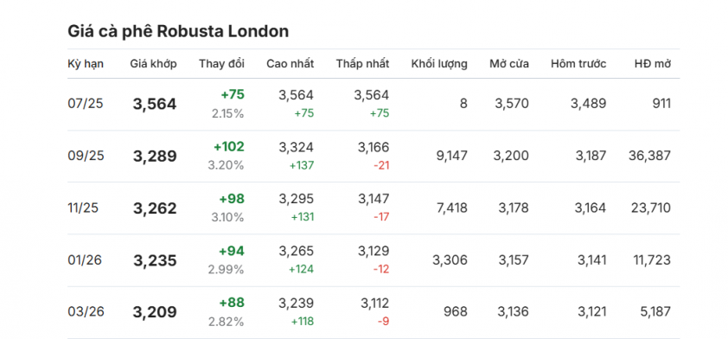The height and width of the screenshot is (339, 728).
Task: Click the Hôm trước column header
Action: coord(578,64)
